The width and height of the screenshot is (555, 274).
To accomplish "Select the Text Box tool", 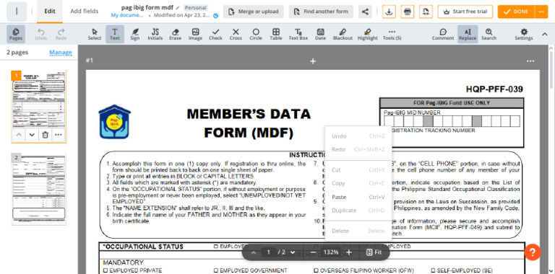I will coord(298,35).
